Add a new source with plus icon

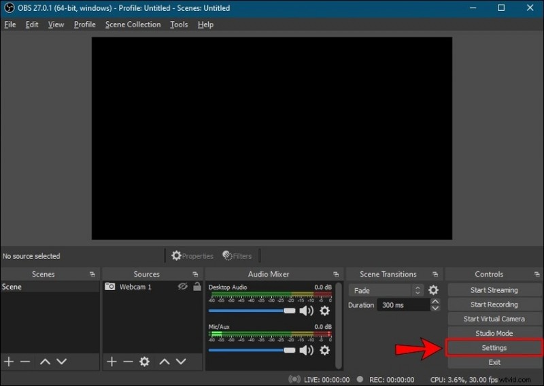pos(112,362)
